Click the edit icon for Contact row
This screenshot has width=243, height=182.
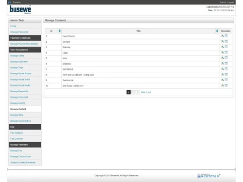[223, 41]
